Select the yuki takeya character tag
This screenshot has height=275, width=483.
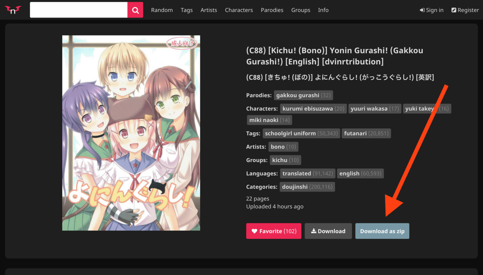[x=427, y=108]
